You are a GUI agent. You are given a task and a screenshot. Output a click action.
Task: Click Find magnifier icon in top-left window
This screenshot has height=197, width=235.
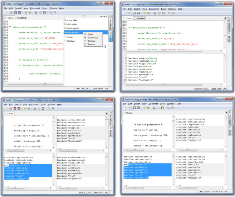coord(50,12)
